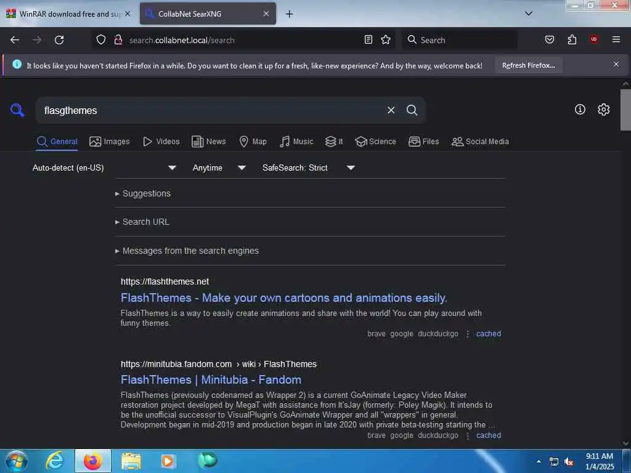This screenshot has height=473, width=631.
Task: Open FlashThemes | Minitubia - Fandom result
Action: [x=211, y=379]
